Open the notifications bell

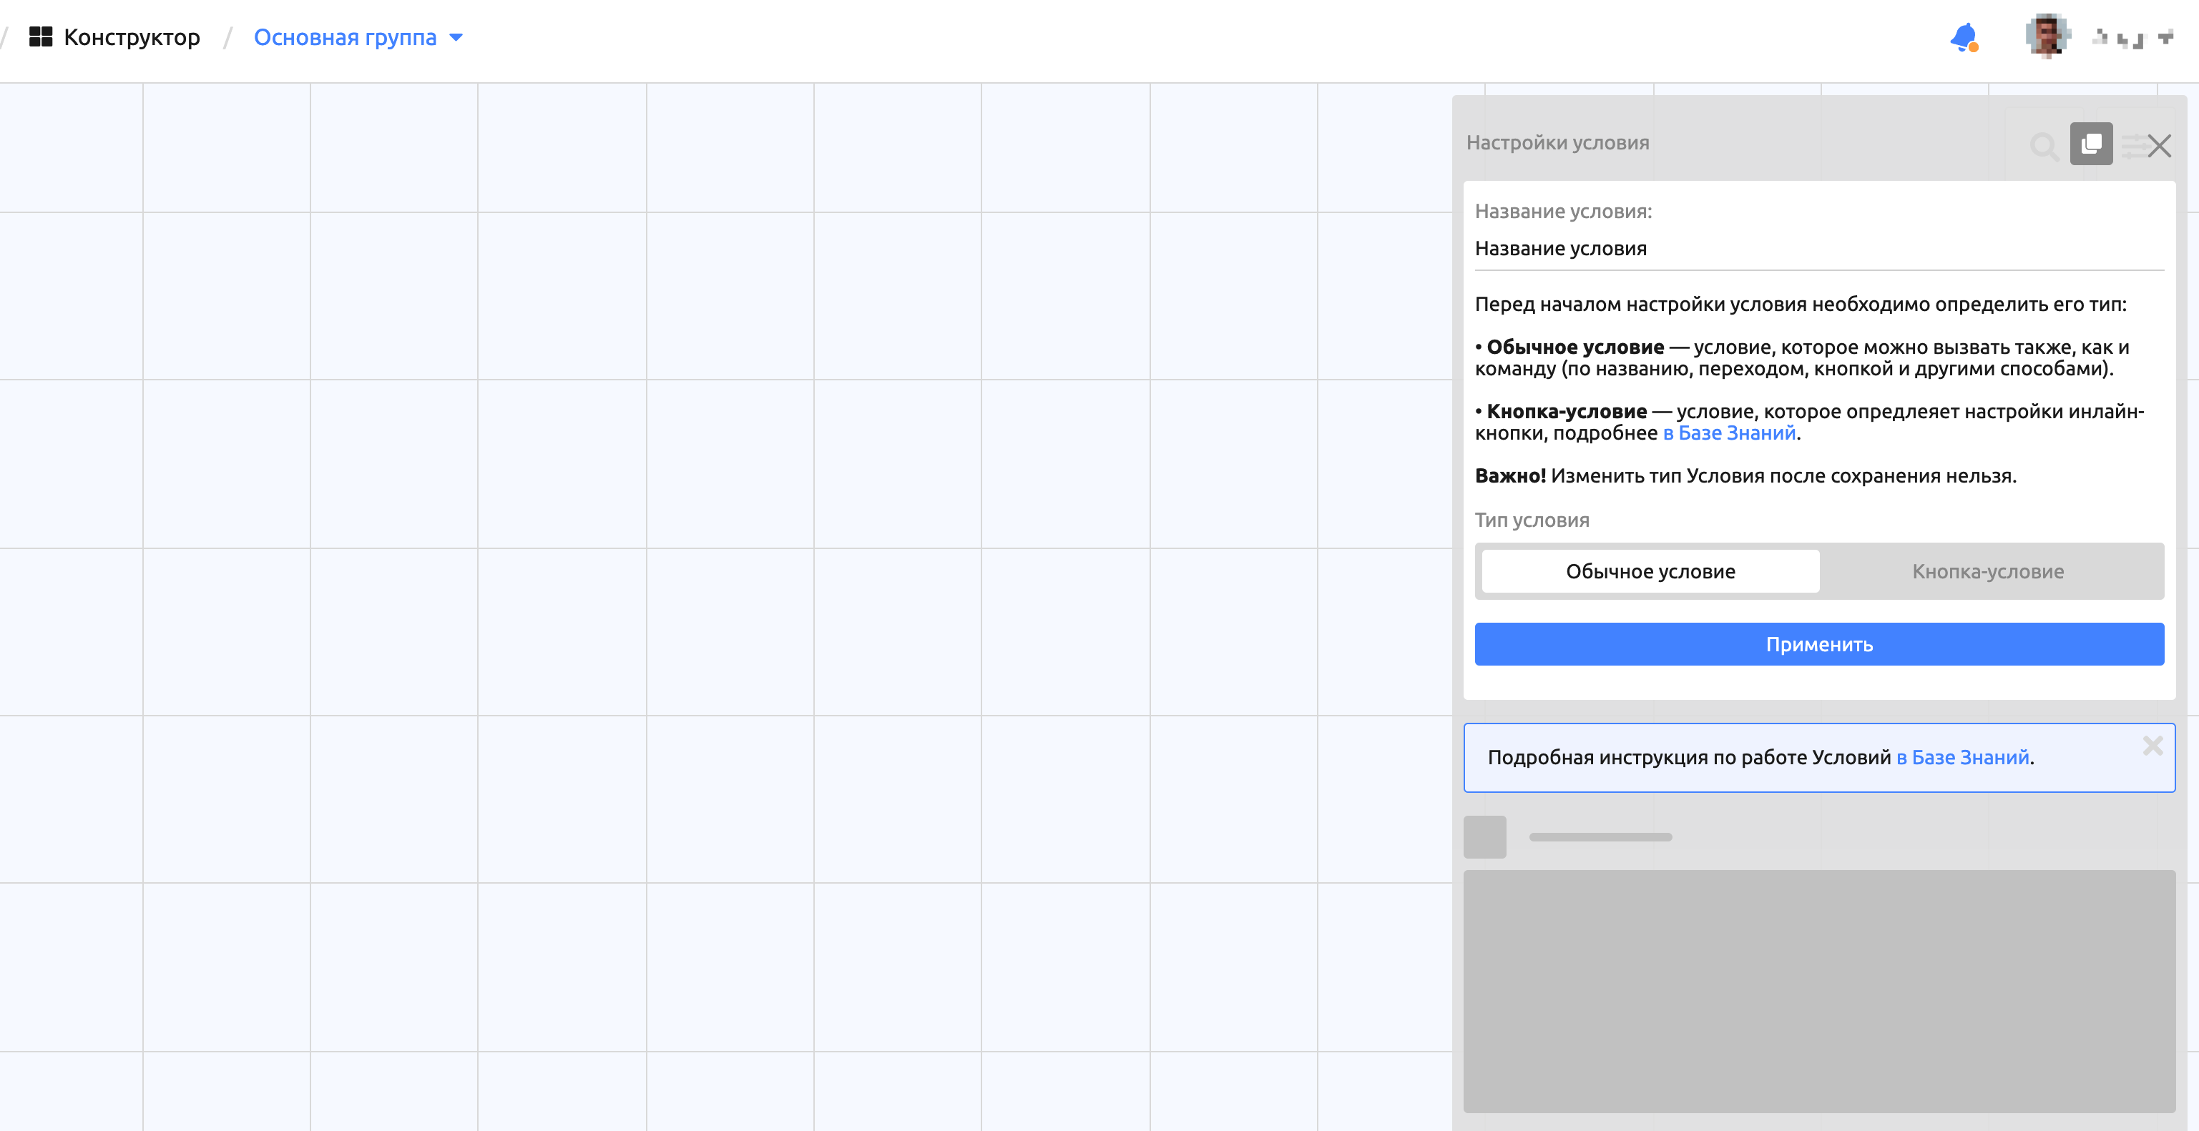(x=1964, y=37)
